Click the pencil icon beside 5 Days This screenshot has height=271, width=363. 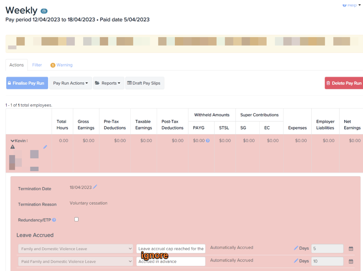(x=296, y=248)
